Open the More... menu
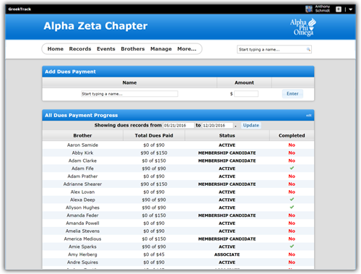This screenshot has height=274, width=361. tap(187, 49)
